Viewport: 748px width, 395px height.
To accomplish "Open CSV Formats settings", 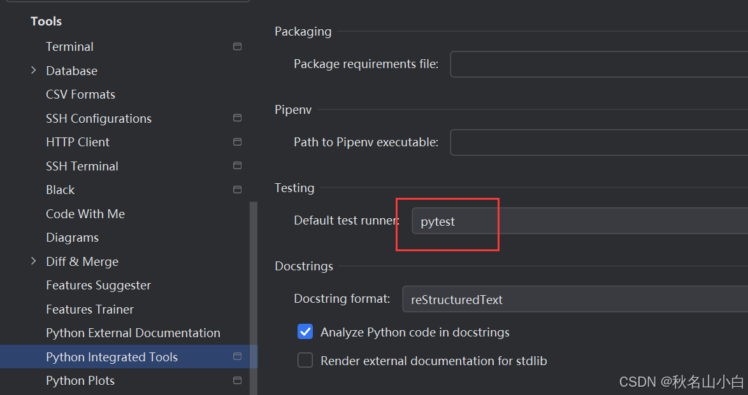I will pos(81,94).
